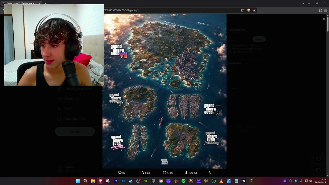Screen dimensions: 329x185
Task: Open the cast/media icon in address bar
Action: [x=243, y=10]
